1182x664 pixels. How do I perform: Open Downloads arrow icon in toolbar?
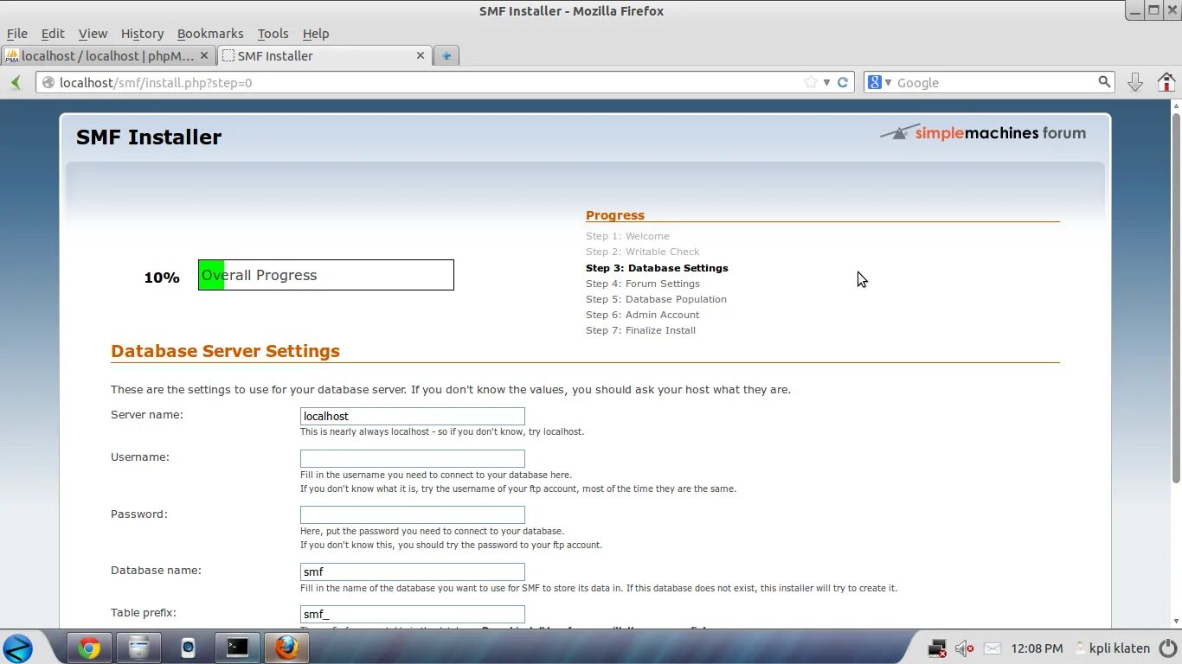pos(1135,82)
